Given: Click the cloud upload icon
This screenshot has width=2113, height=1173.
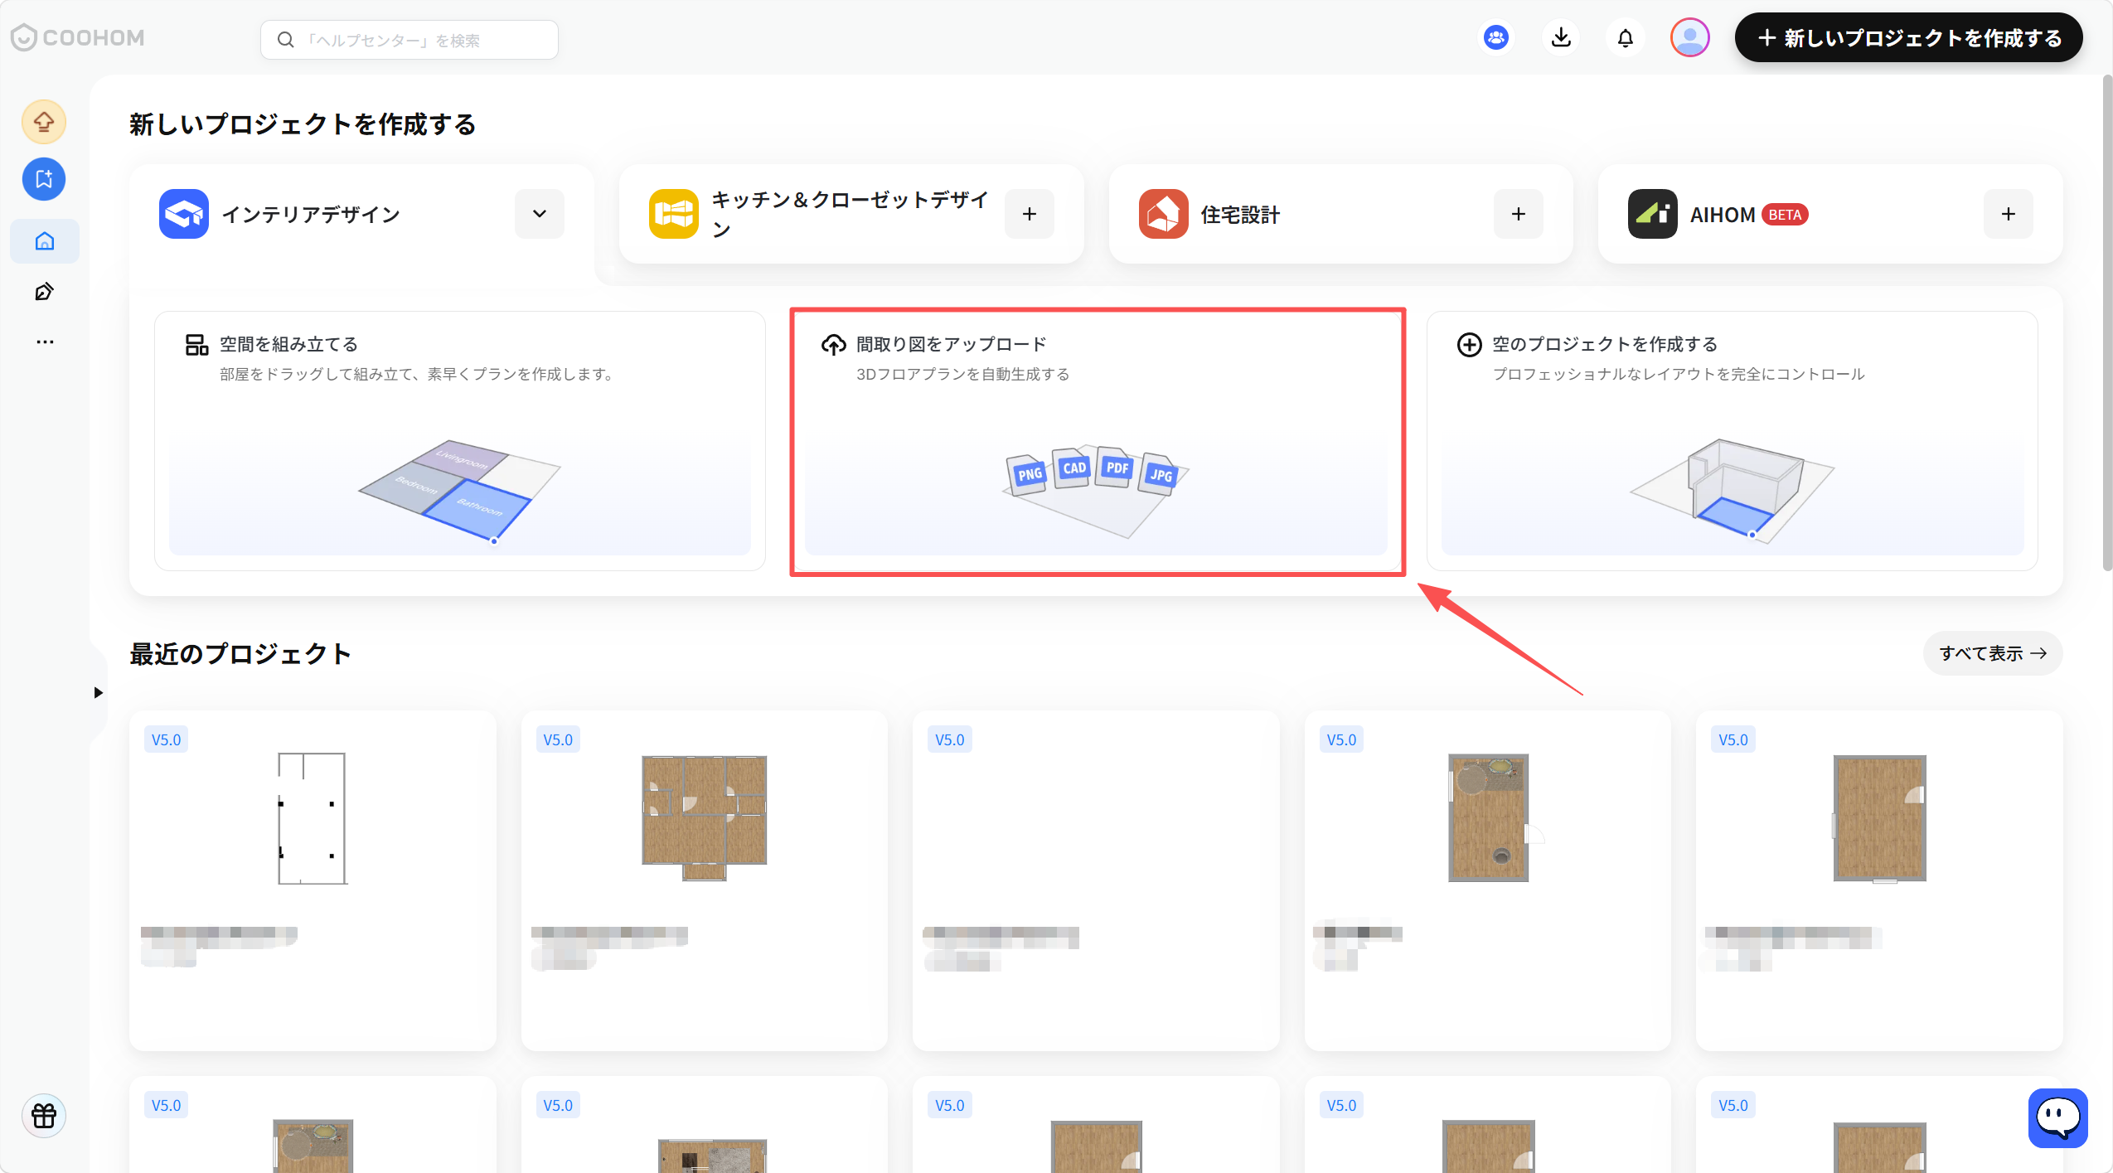Looking at the screenshot, I should pyautogui.click(x=833, y=345).
